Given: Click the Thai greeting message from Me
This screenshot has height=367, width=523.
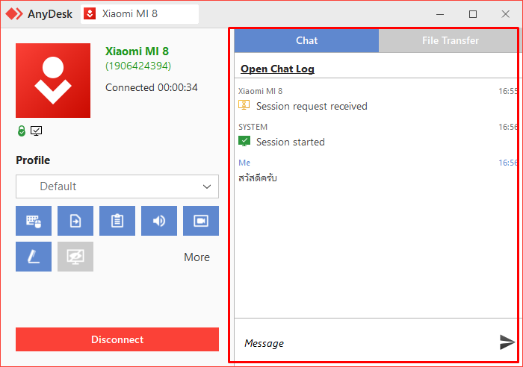Looking at the screenshot, I should pos(258,178).
